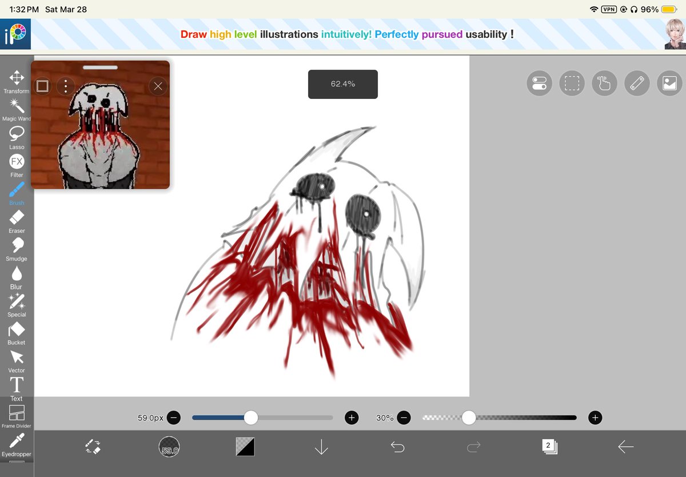Open the ruler tool icon

637,84
